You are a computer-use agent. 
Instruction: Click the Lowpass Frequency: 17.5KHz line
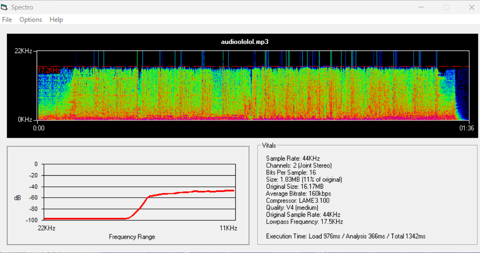pyautogui.click(x=304, y=222)
